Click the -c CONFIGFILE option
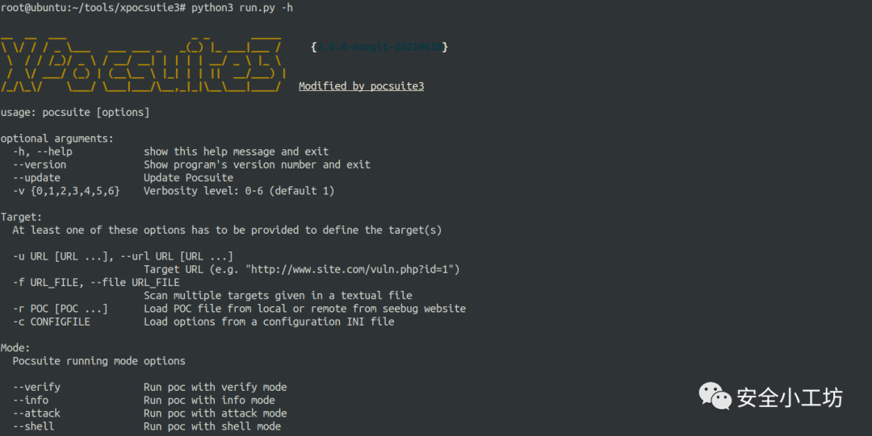 pyautogui.click(x=52, y=322)
